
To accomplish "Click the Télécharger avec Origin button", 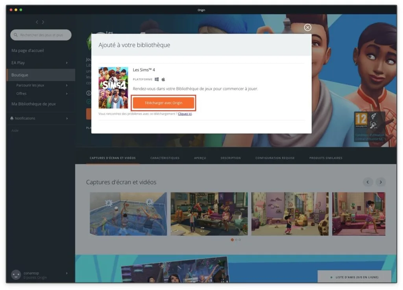I will (x=163, y=103).
